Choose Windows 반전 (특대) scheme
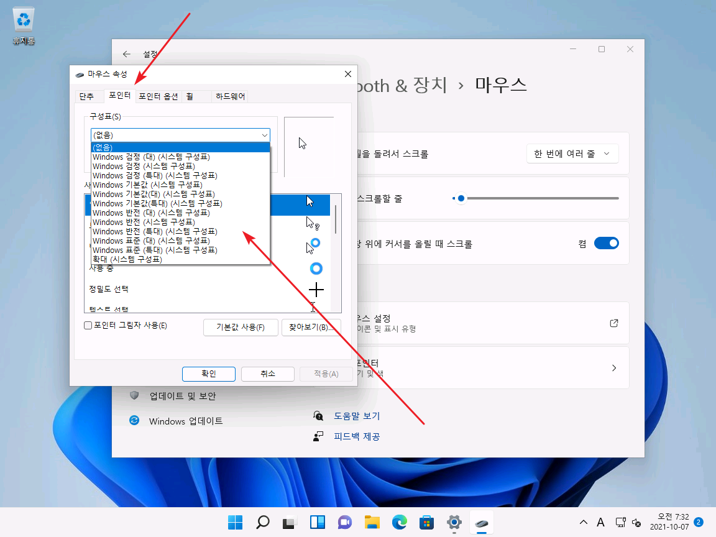Image resolution: width=716 pixels, height=537 pixels. [180, 231]
